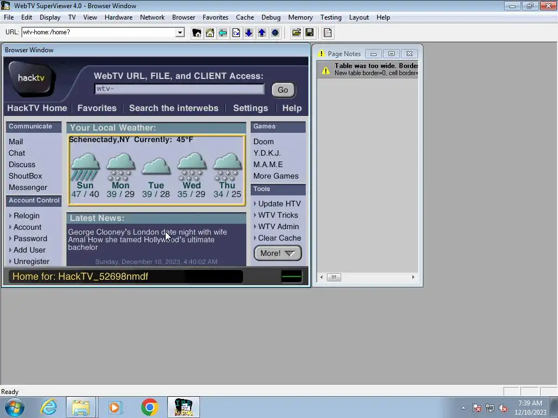The image size is (558, 418).
Task: Click the warning icon beside the table note
Action: (x=326, y=70)
